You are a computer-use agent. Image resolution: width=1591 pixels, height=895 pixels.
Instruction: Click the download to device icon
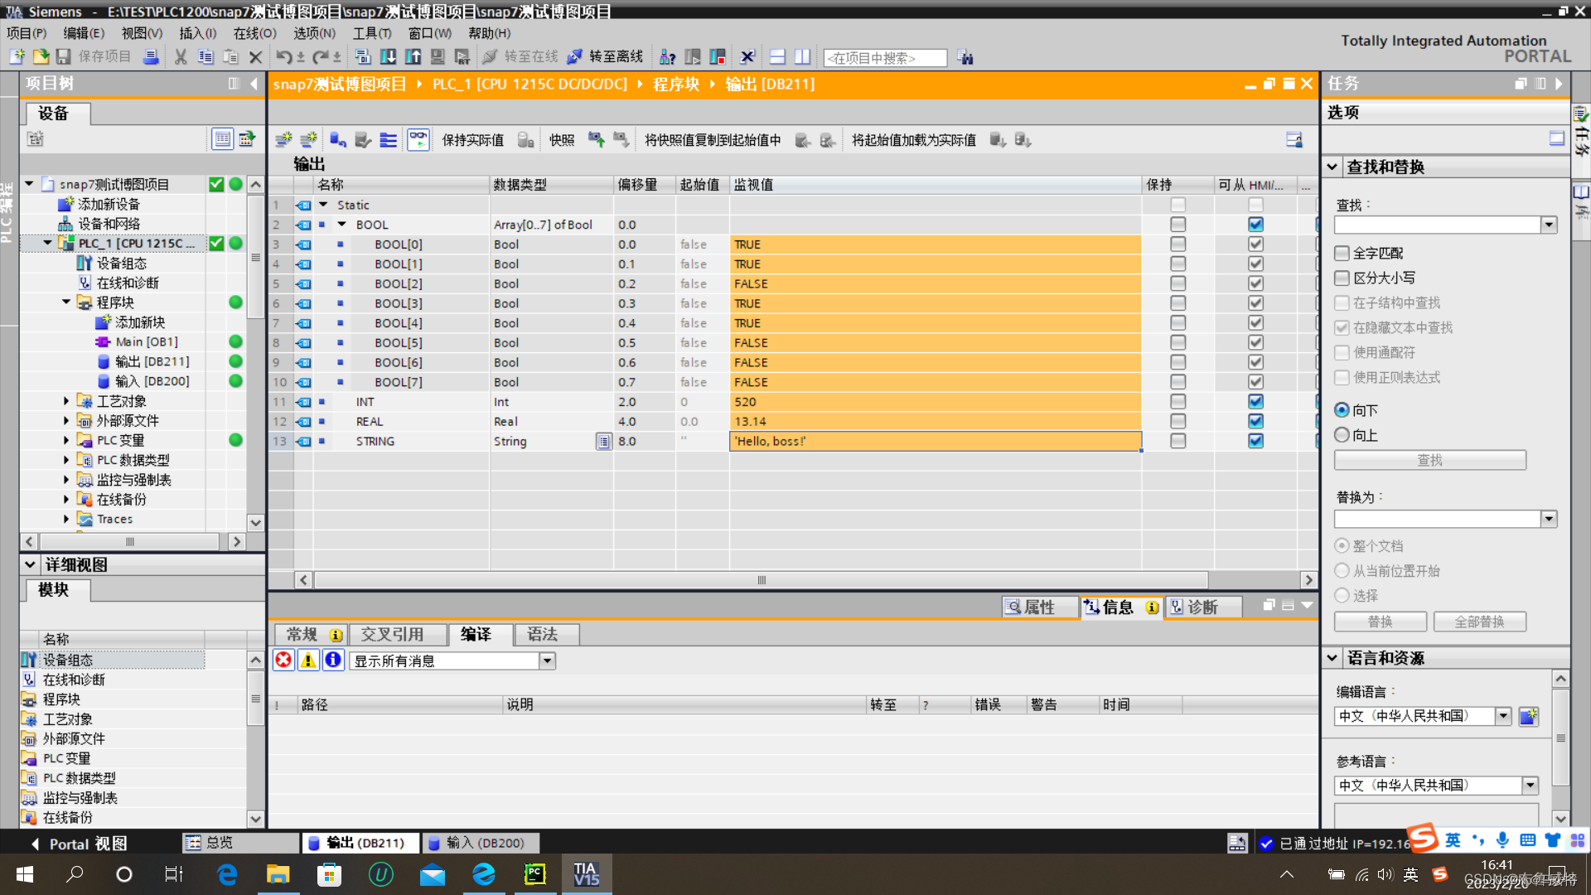click(x=388, y=56)
